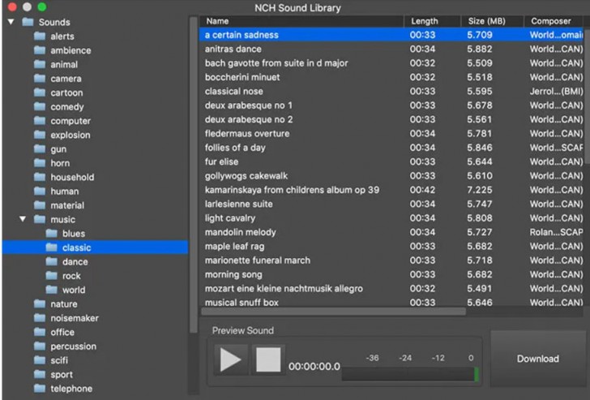590x400 pixels.
Task: Select 'follies of a day' track
Action: (391, 148)
